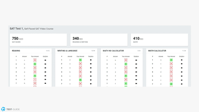
Task: Play solution video for Writing & Language question 4
Action: point(91,72)
